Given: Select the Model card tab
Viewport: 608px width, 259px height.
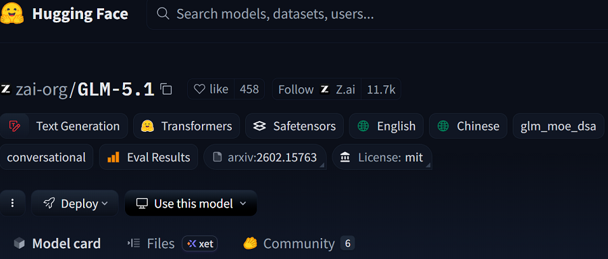Looking at the screenshot, I should click(57, 243).
